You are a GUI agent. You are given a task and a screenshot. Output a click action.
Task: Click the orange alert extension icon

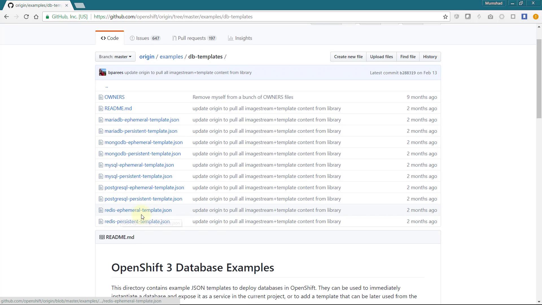click(536, 17)
